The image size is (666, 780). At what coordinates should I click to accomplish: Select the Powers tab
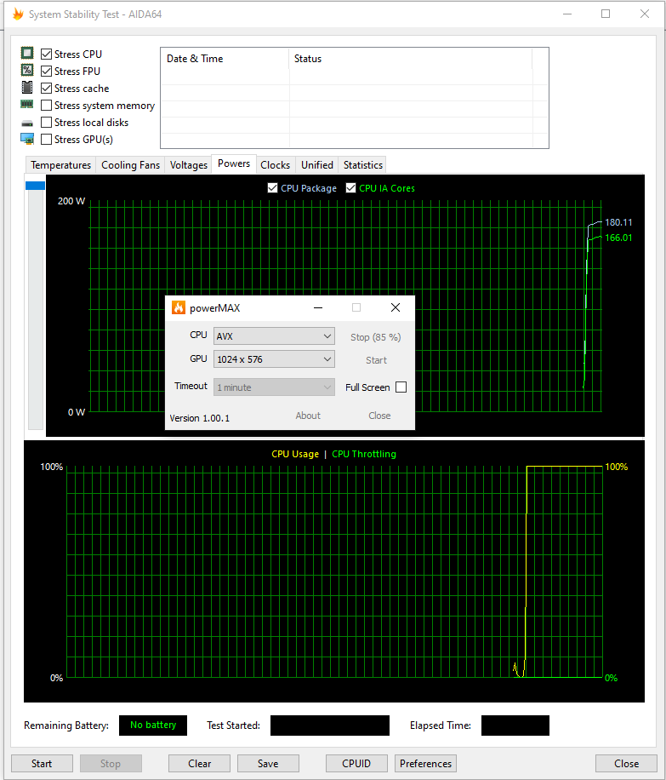[x=234, y=163]
